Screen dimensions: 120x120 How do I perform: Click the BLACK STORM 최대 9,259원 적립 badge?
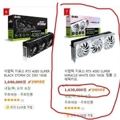(19, 107)
